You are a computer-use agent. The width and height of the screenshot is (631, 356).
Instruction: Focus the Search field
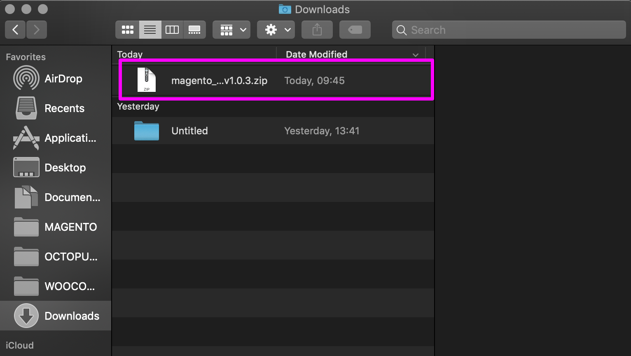[509, 30]
